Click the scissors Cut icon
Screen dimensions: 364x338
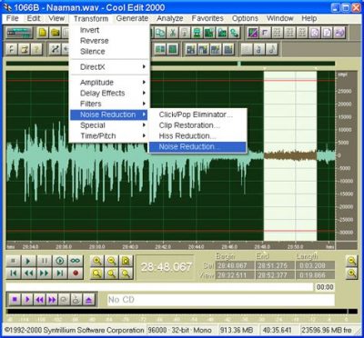pos(173,33)
